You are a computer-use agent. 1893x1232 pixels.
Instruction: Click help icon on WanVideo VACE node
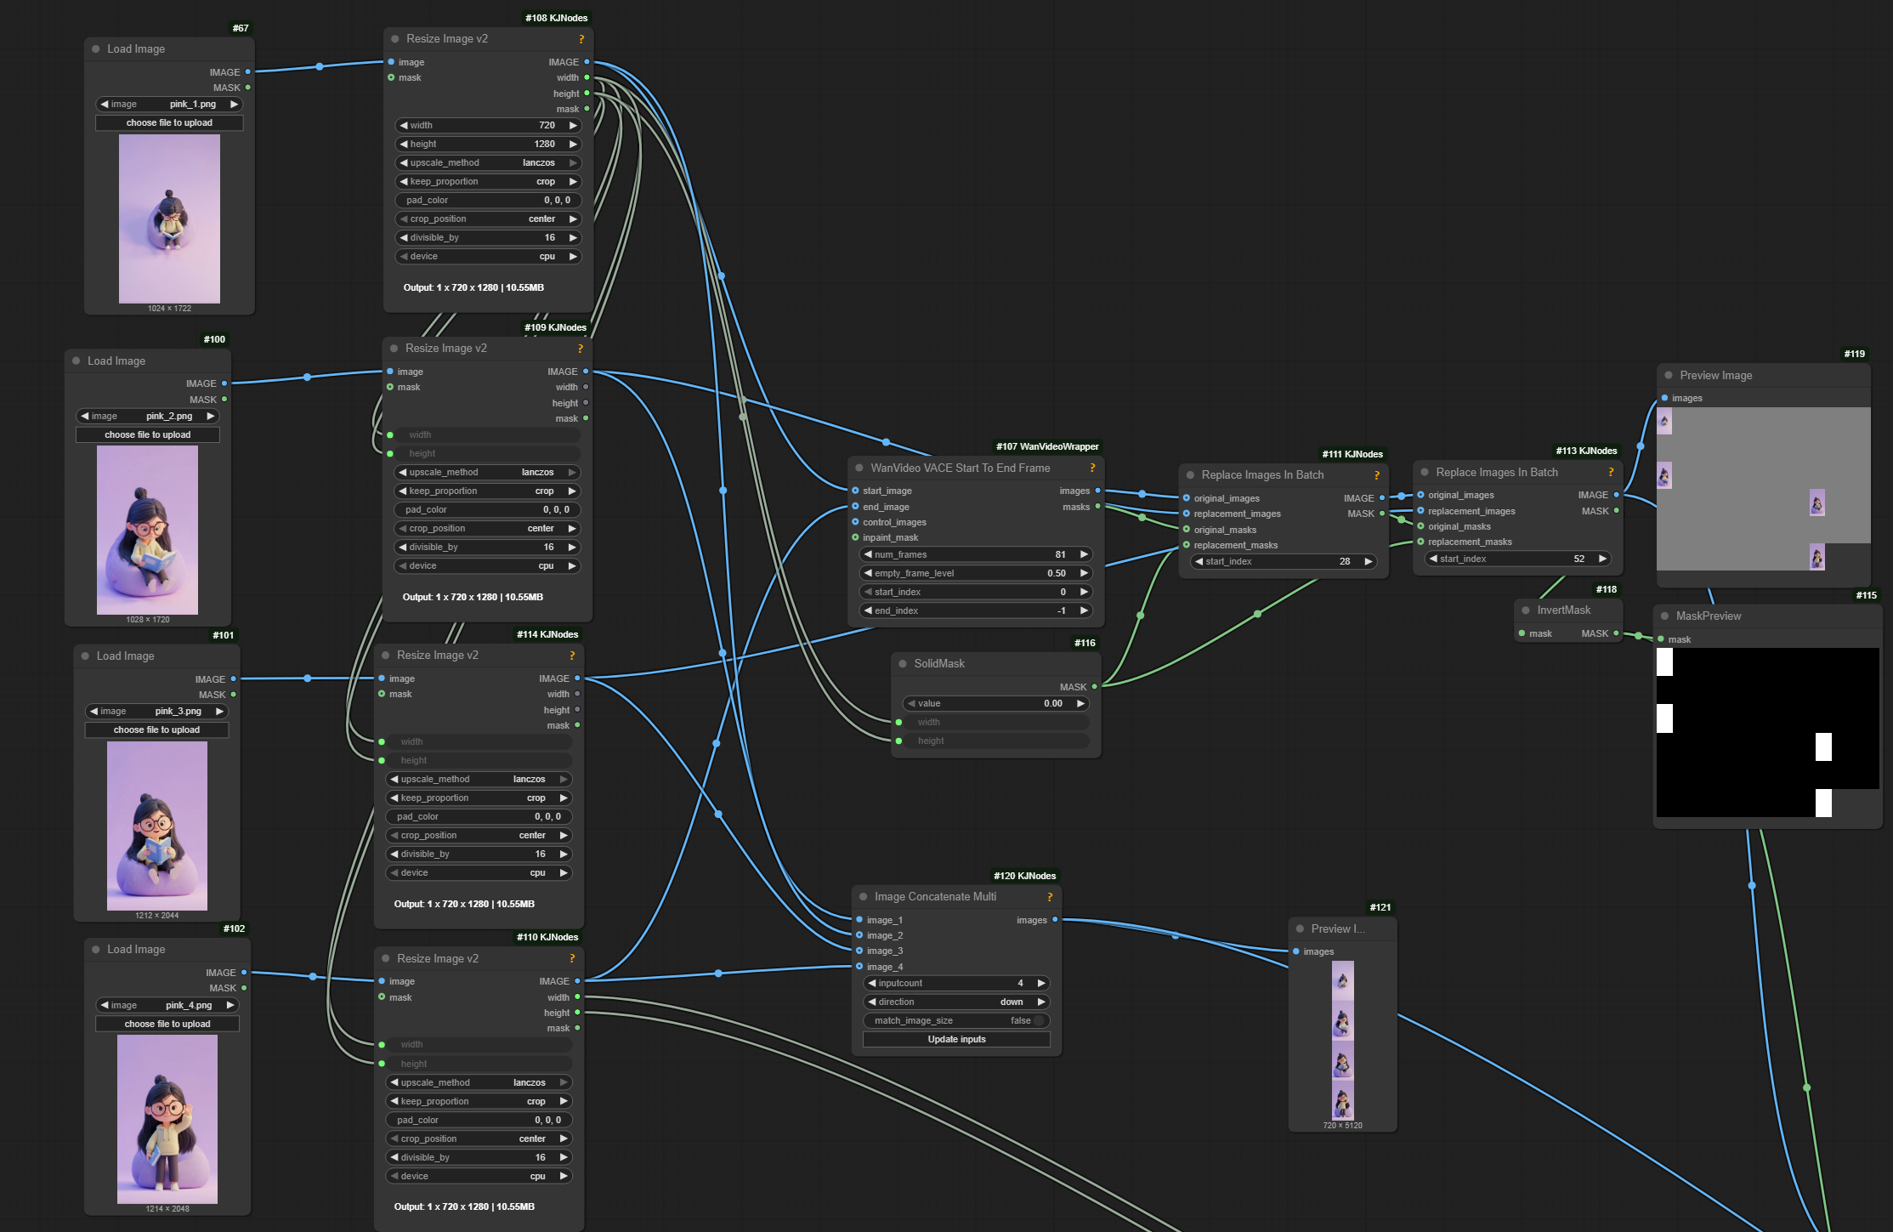pos(1092,468)
